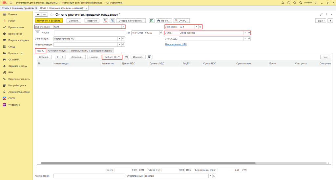
Task: Click the barcode search icon in table toolbar
Action: 126,57
